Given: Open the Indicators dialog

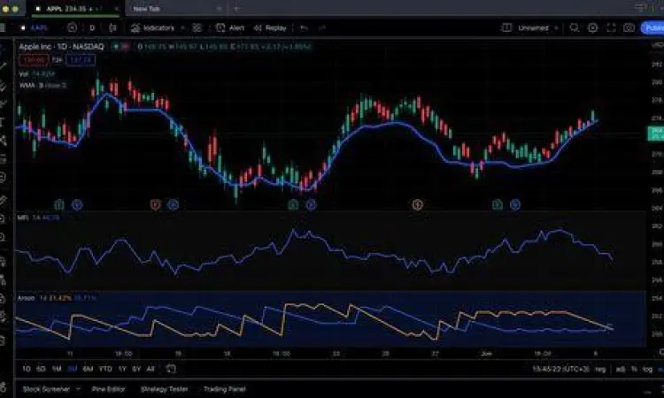Looking at the screenshot, I should (153, 28).
